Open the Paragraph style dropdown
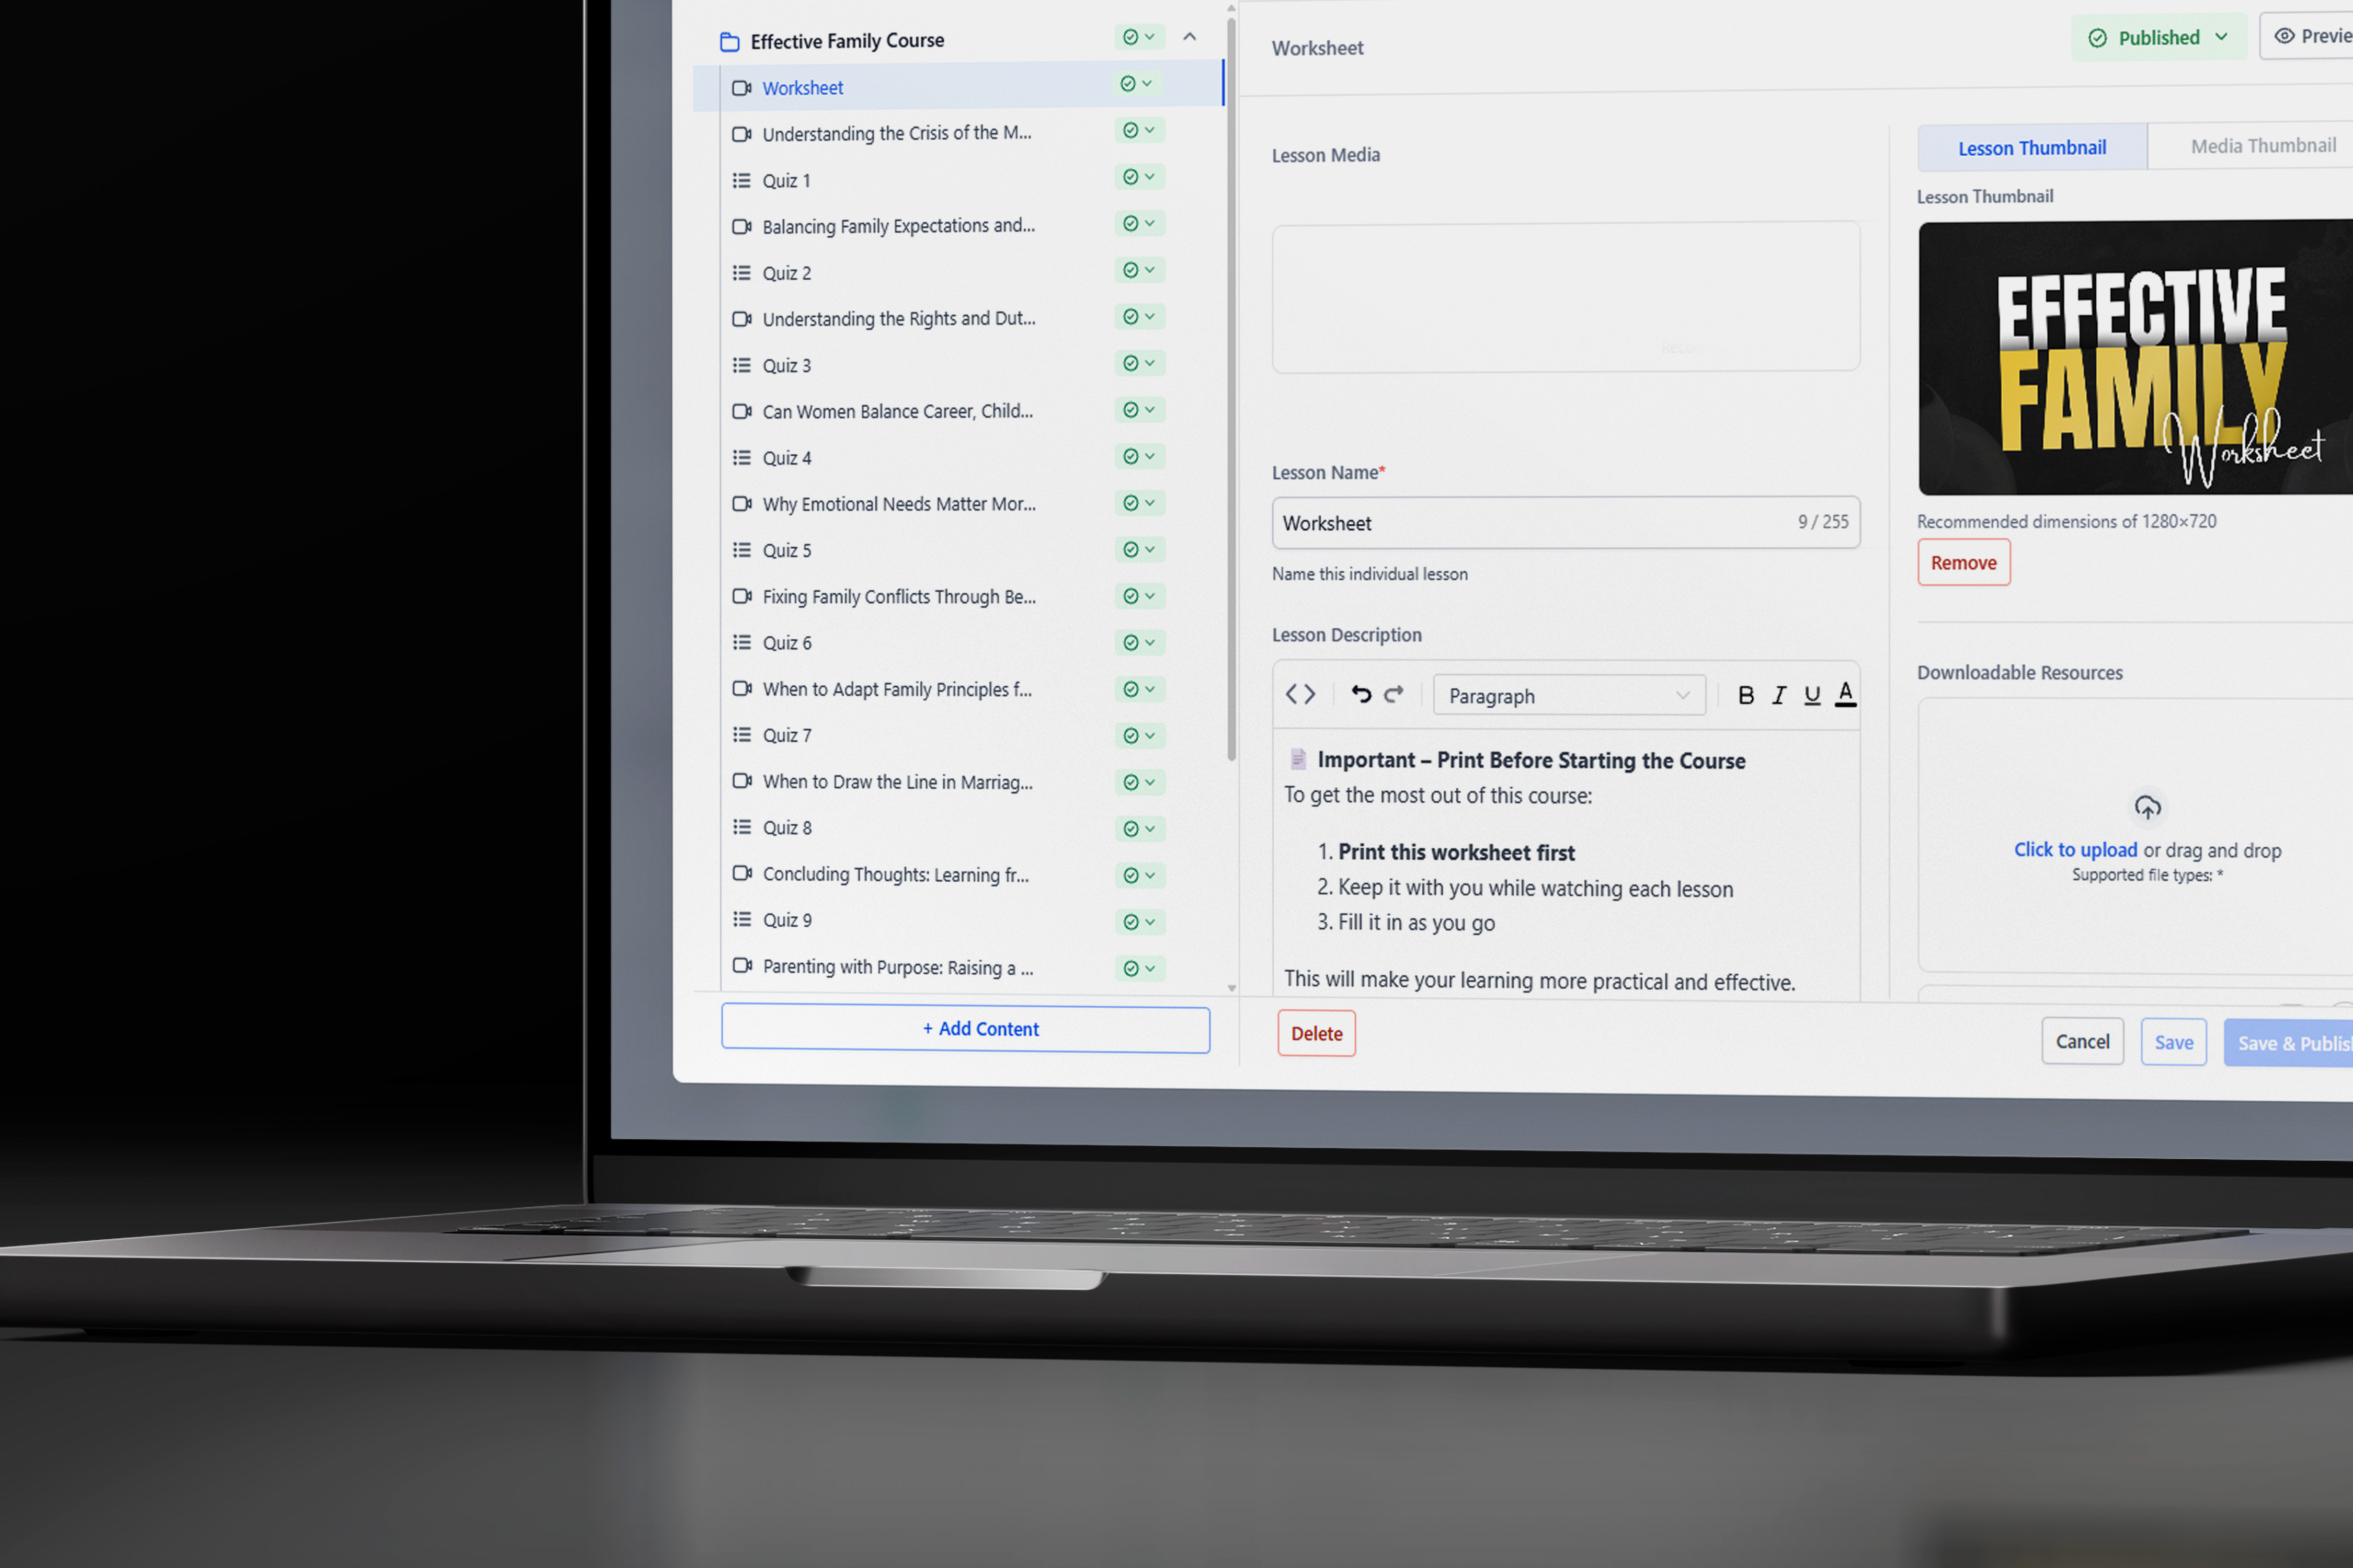Image resolution: width=2353 pixels, height=1568 pixels. pyautogui.click(x=1569, y=696)
